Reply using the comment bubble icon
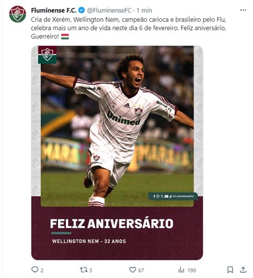Viewport: 253px width, 278px height. [35, 269]
